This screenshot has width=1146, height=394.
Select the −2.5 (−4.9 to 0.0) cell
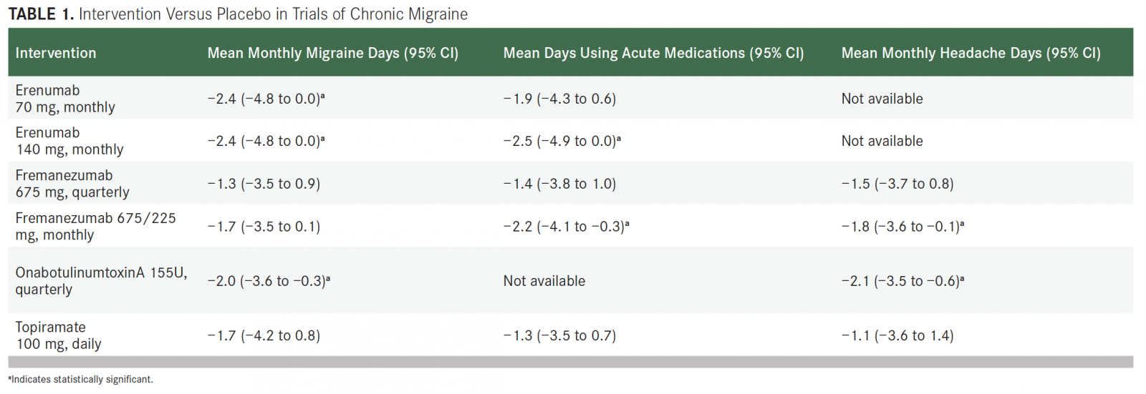562,141
